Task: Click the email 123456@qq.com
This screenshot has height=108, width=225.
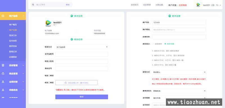Action: tap(52, 33)
